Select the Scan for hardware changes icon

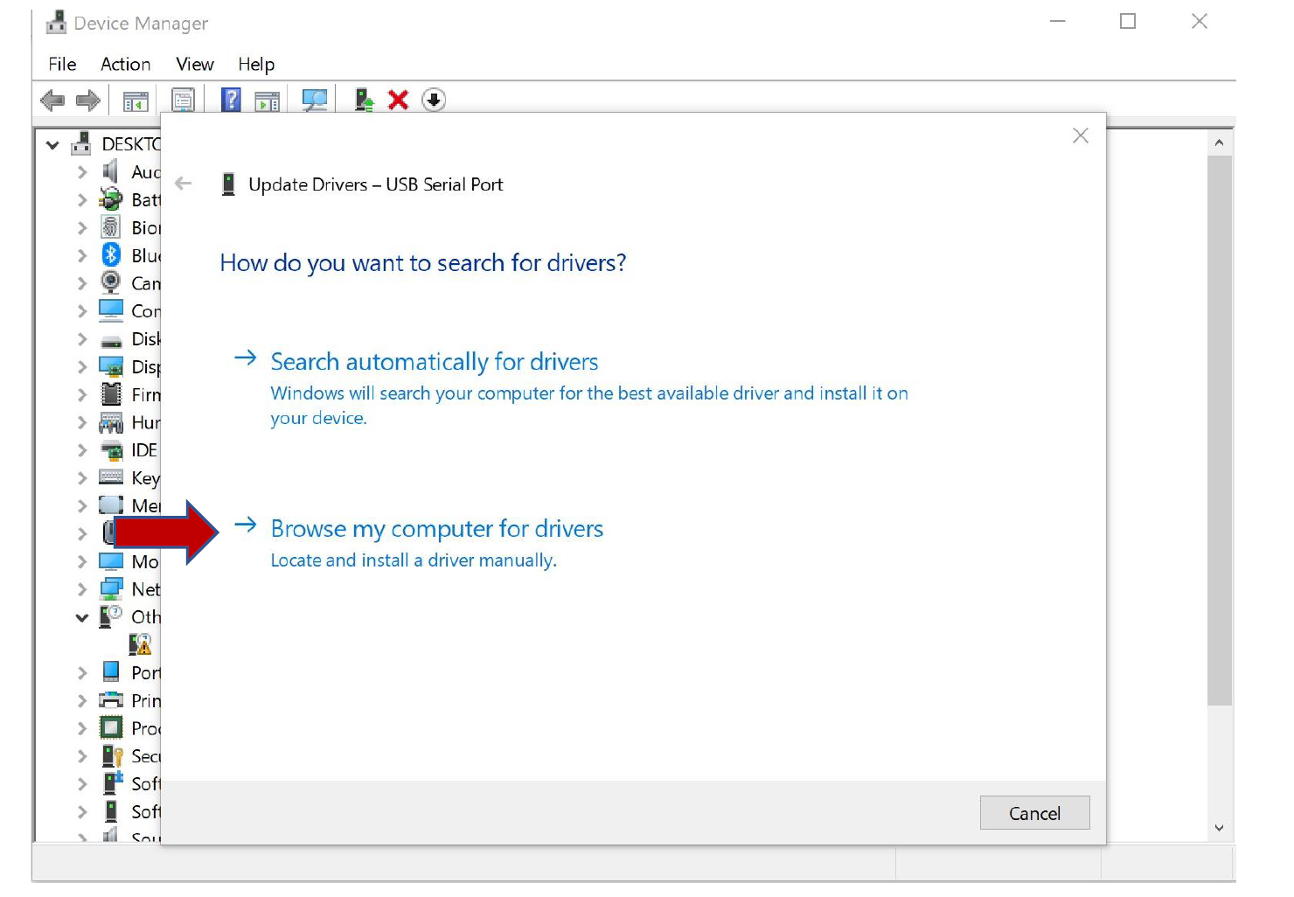(x=314, y=99)
